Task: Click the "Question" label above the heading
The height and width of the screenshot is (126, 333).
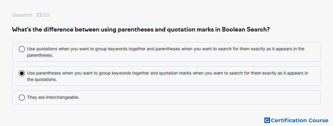Action: pyautogui.click(x=22, y=15)
